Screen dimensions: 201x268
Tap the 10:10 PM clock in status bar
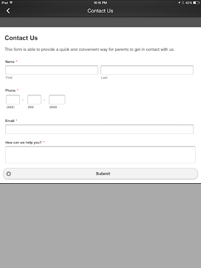100,3
